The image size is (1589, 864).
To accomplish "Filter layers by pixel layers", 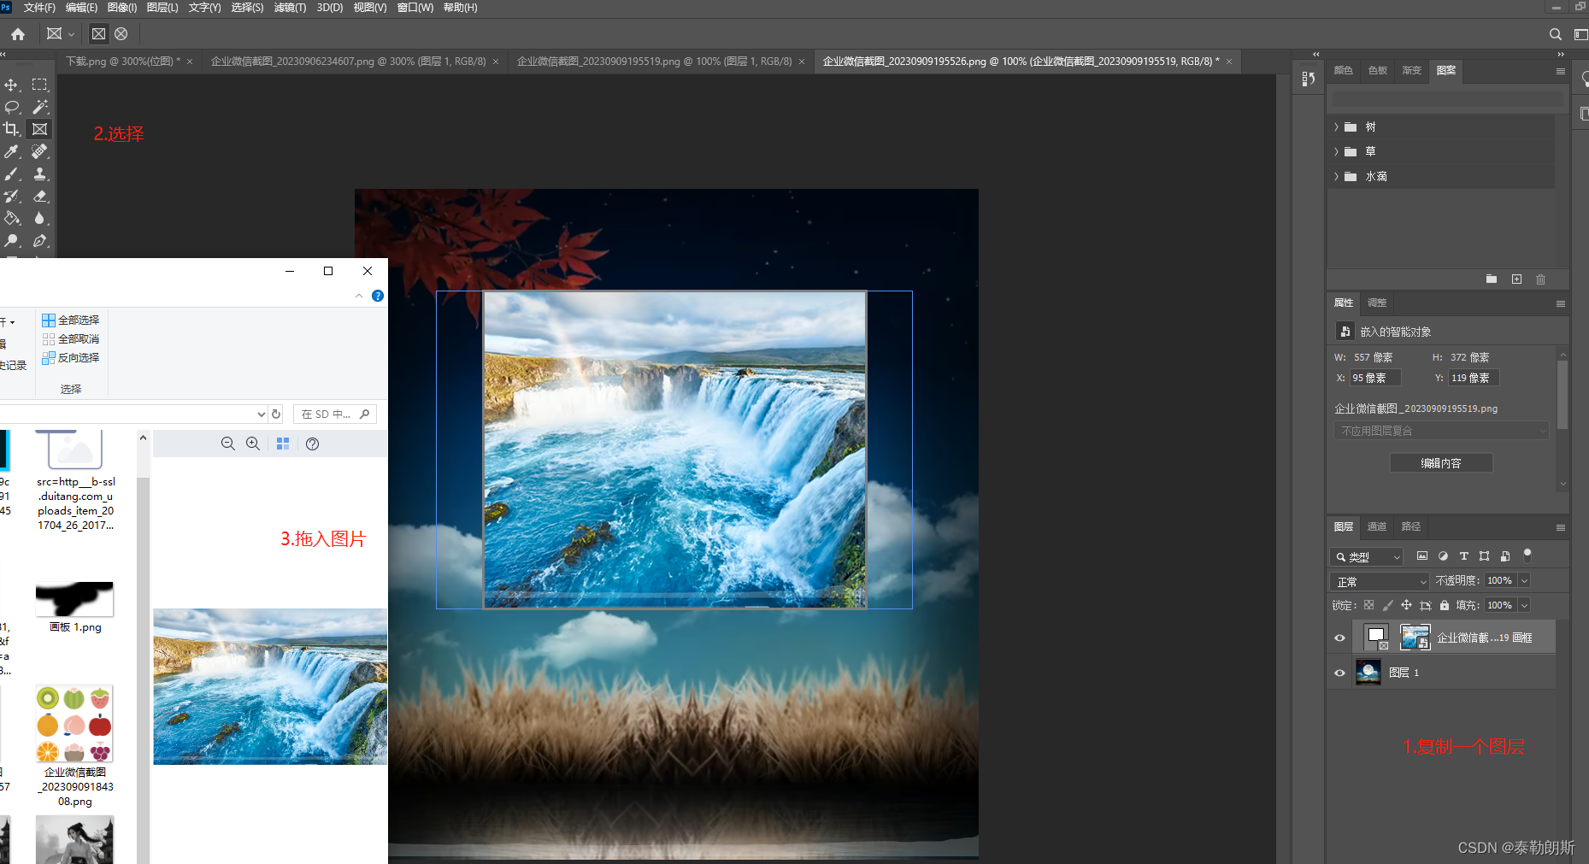I will (x=1422, y=556).
